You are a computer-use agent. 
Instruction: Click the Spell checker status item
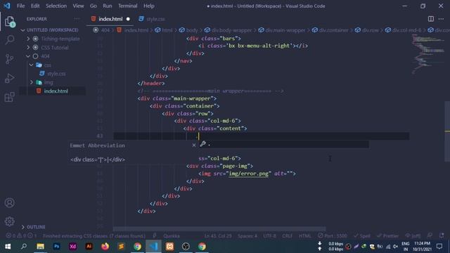point(362,236)
